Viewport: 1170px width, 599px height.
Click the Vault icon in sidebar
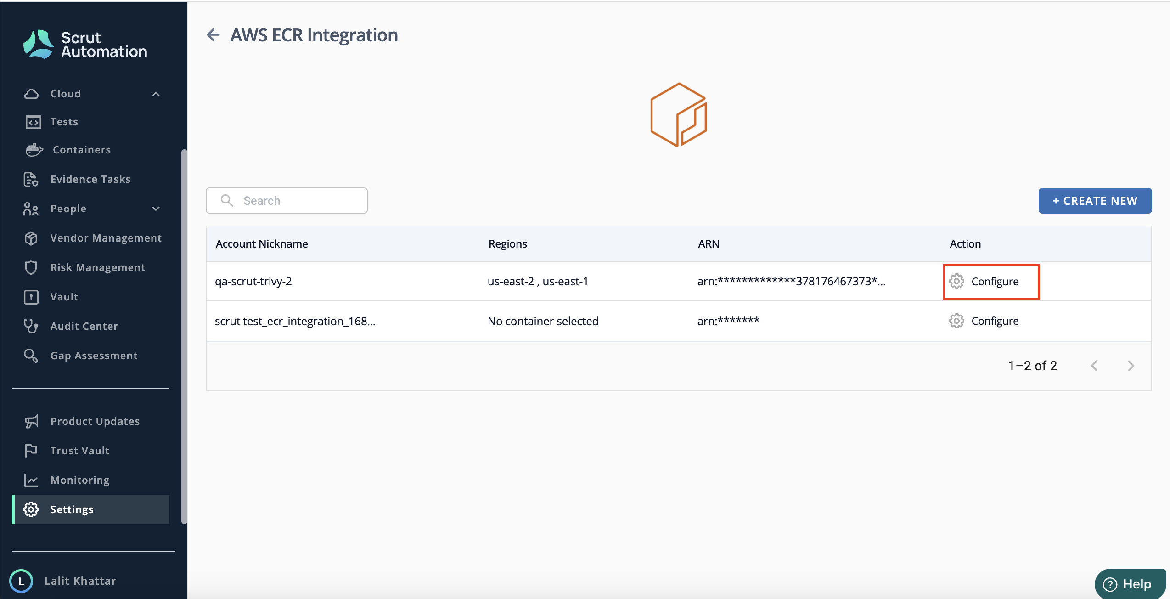coord(31,297)
